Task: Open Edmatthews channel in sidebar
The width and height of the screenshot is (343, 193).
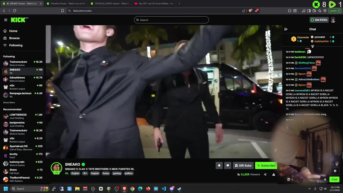Action: coord(23,79)
